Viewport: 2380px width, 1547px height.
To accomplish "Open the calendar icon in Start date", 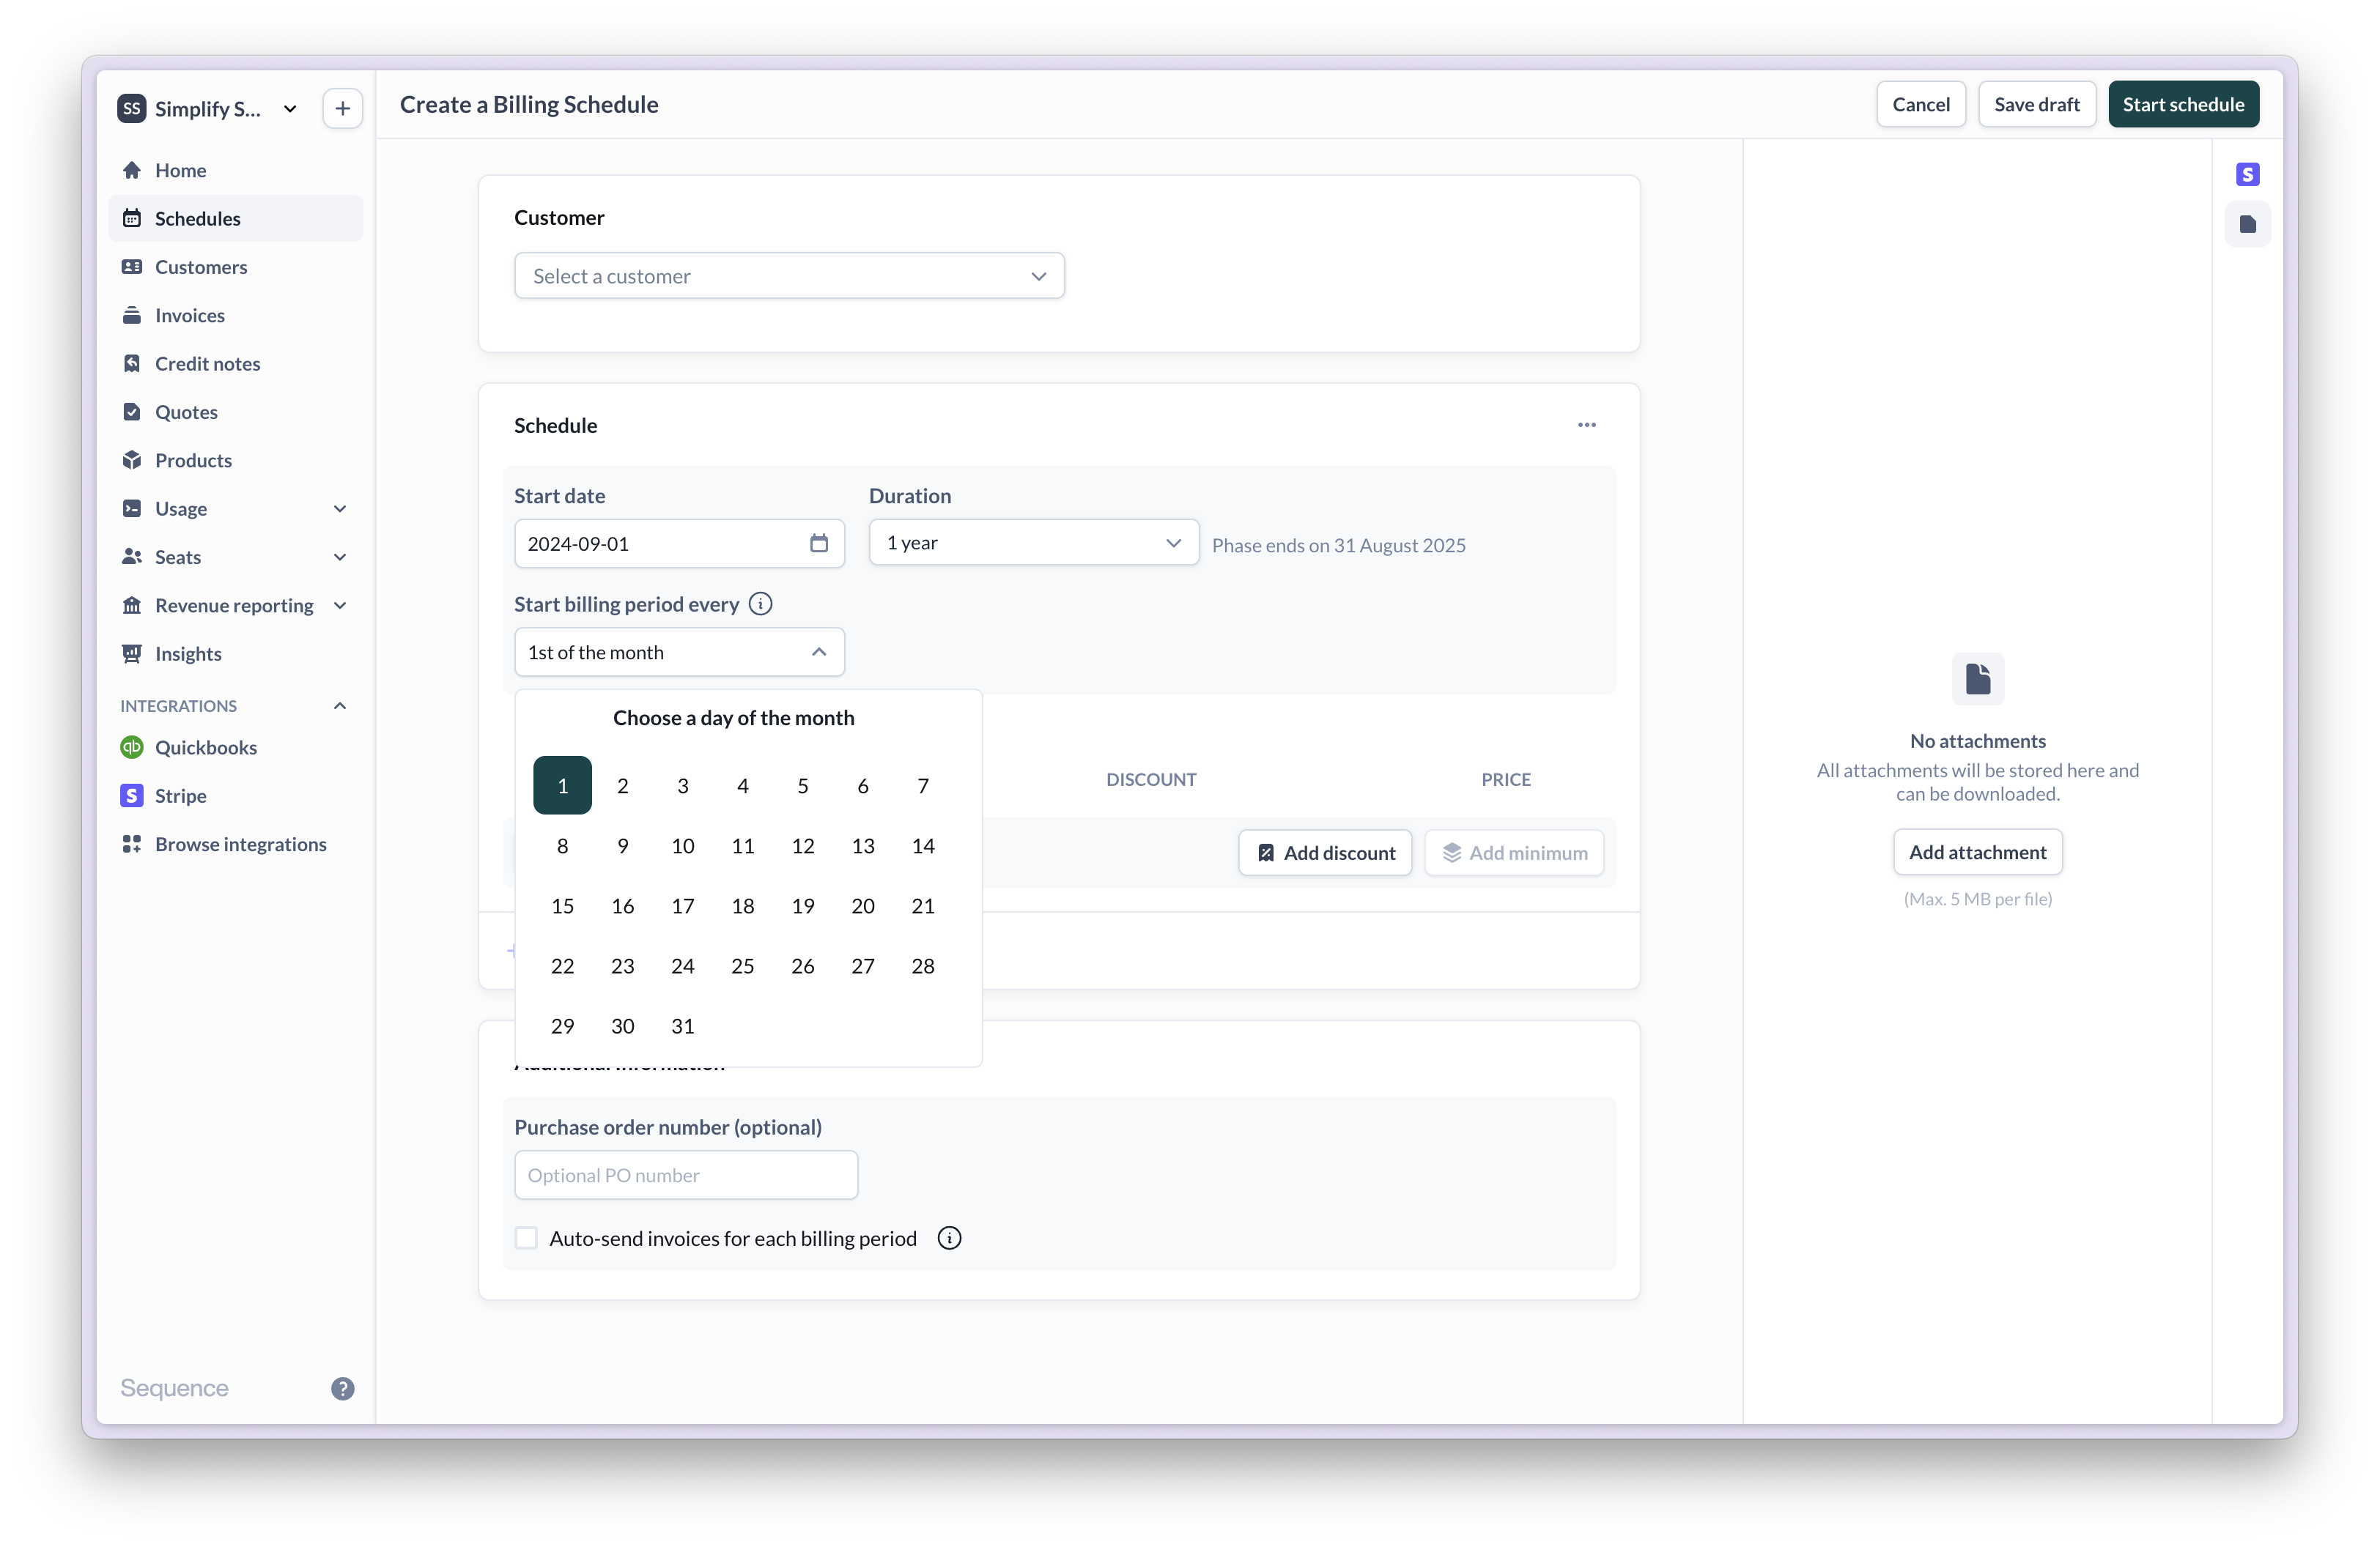I will (819, 543).
